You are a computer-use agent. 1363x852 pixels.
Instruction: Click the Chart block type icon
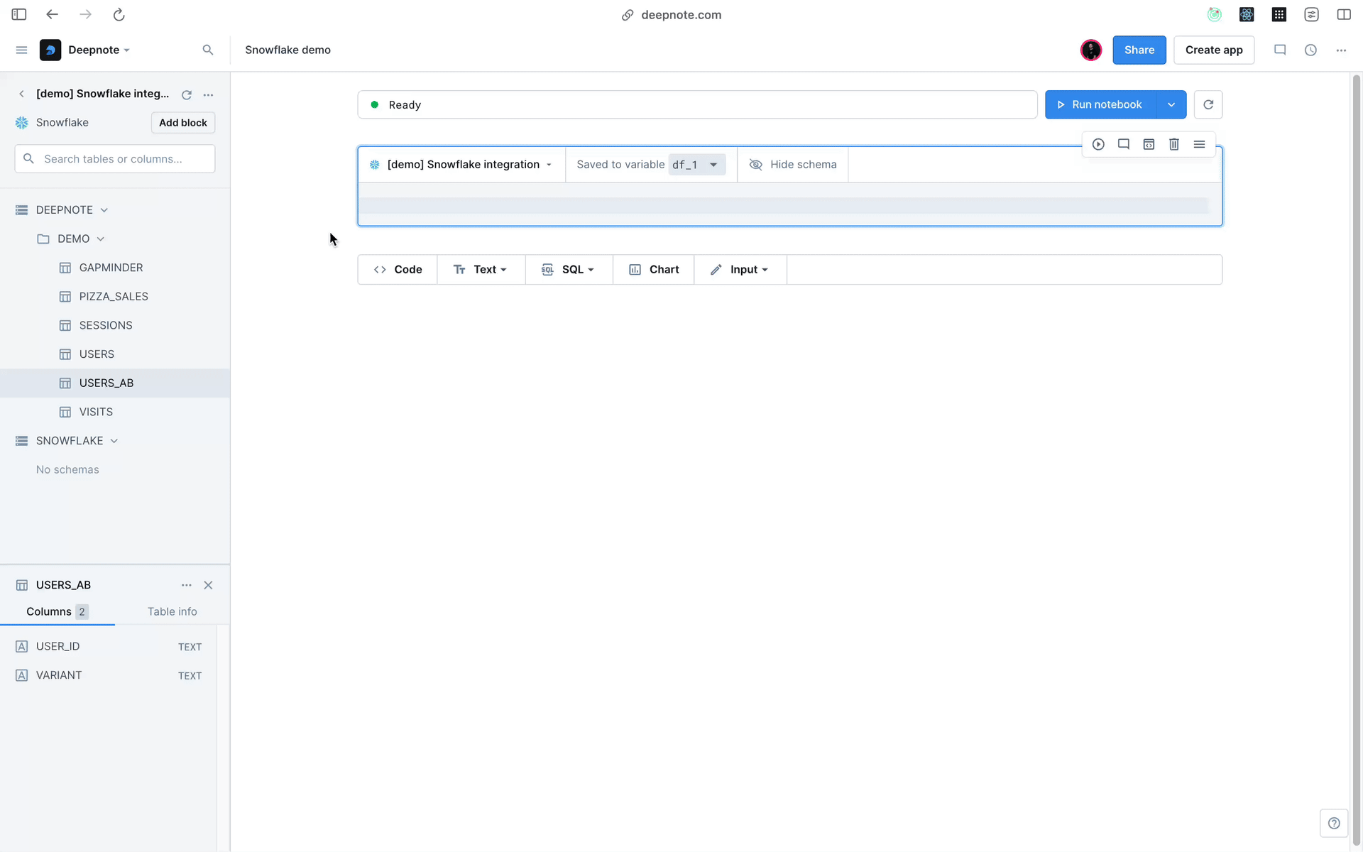click(635, 269)
